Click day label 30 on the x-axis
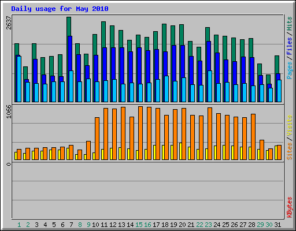 coord(269,225)
